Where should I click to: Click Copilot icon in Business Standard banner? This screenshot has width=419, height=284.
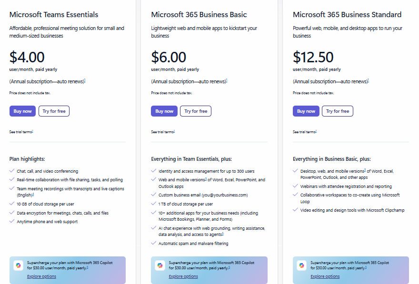point(302,266)
